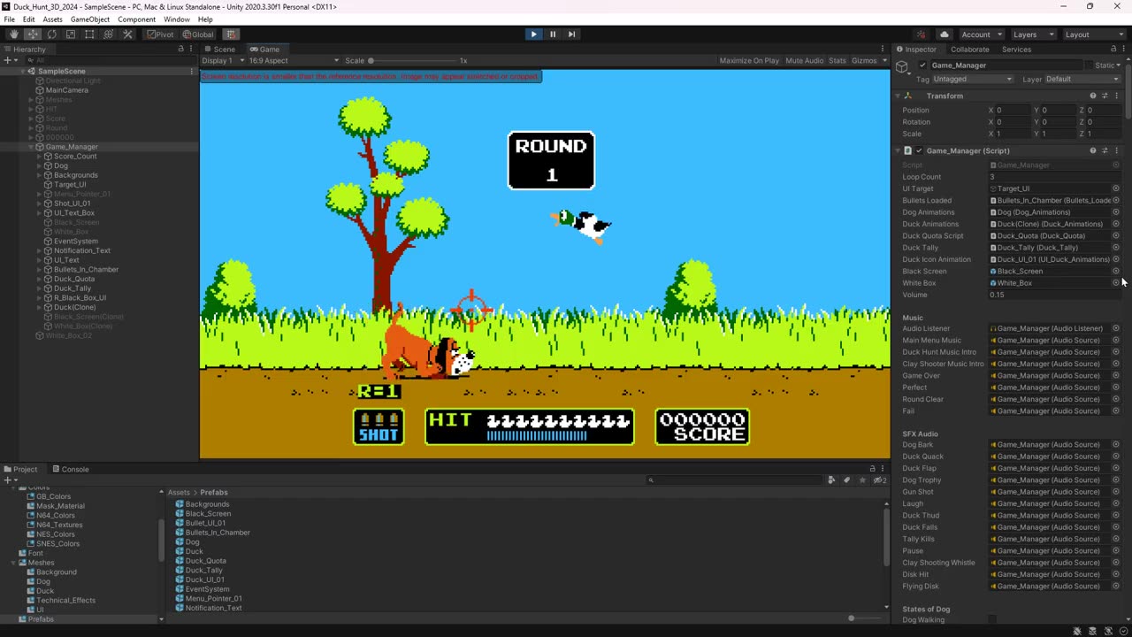
Task: Open Transform component help reference
Action: coord(1092,96)
